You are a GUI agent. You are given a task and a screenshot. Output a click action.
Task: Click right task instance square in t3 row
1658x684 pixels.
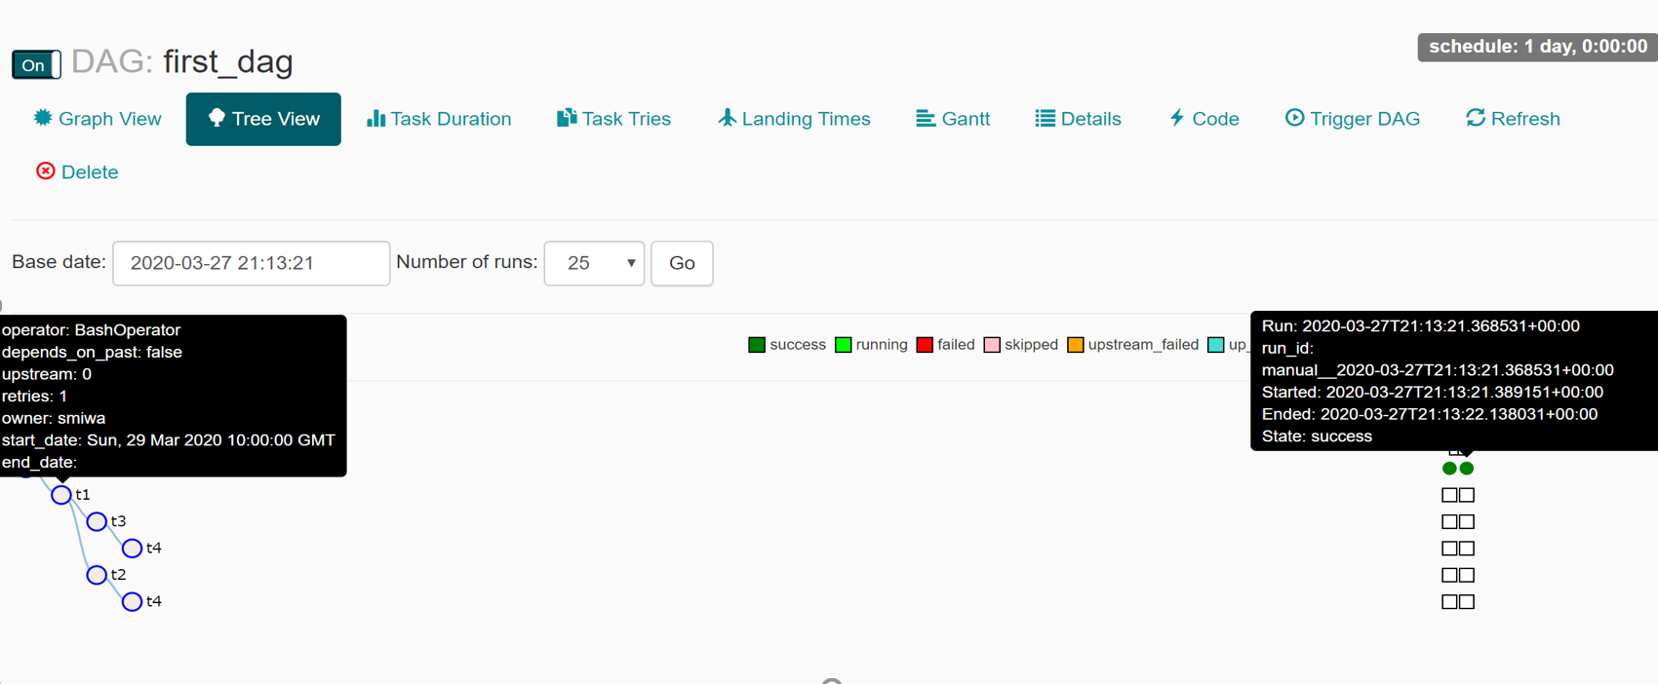point(1467,522)
